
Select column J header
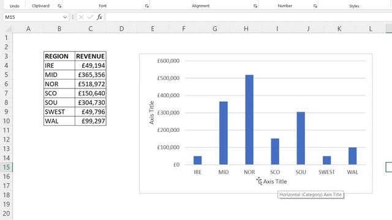[x=308, y=29]
